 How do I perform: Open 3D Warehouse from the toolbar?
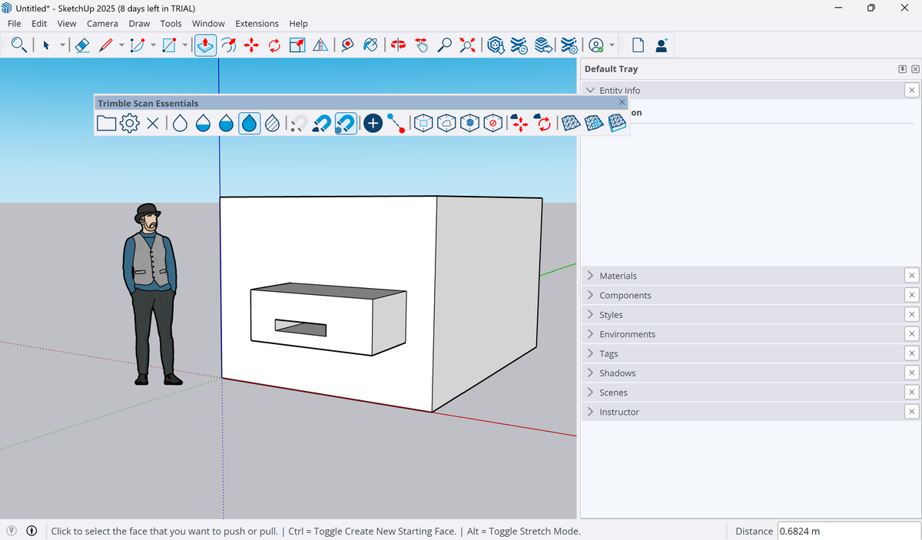496,45
